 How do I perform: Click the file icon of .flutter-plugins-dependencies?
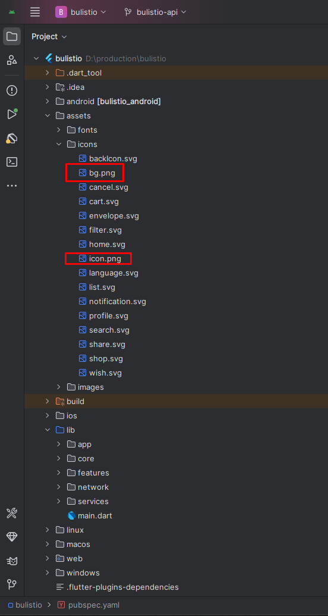(60, 587)
